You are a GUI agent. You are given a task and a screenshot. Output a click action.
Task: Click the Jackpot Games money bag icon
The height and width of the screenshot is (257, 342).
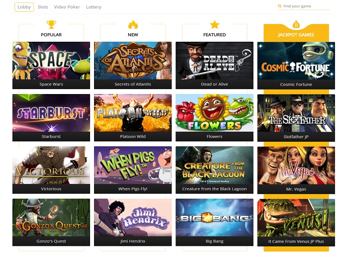point(296,25)
